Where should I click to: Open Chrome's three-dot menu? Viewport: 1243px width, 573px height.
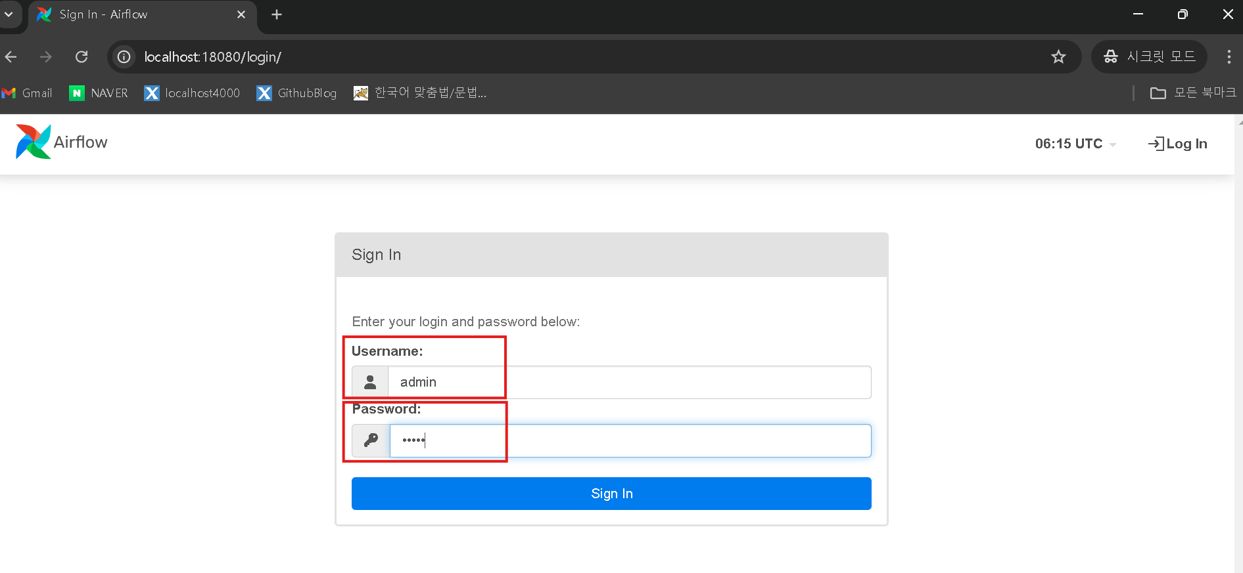(x=1229, y=57)
